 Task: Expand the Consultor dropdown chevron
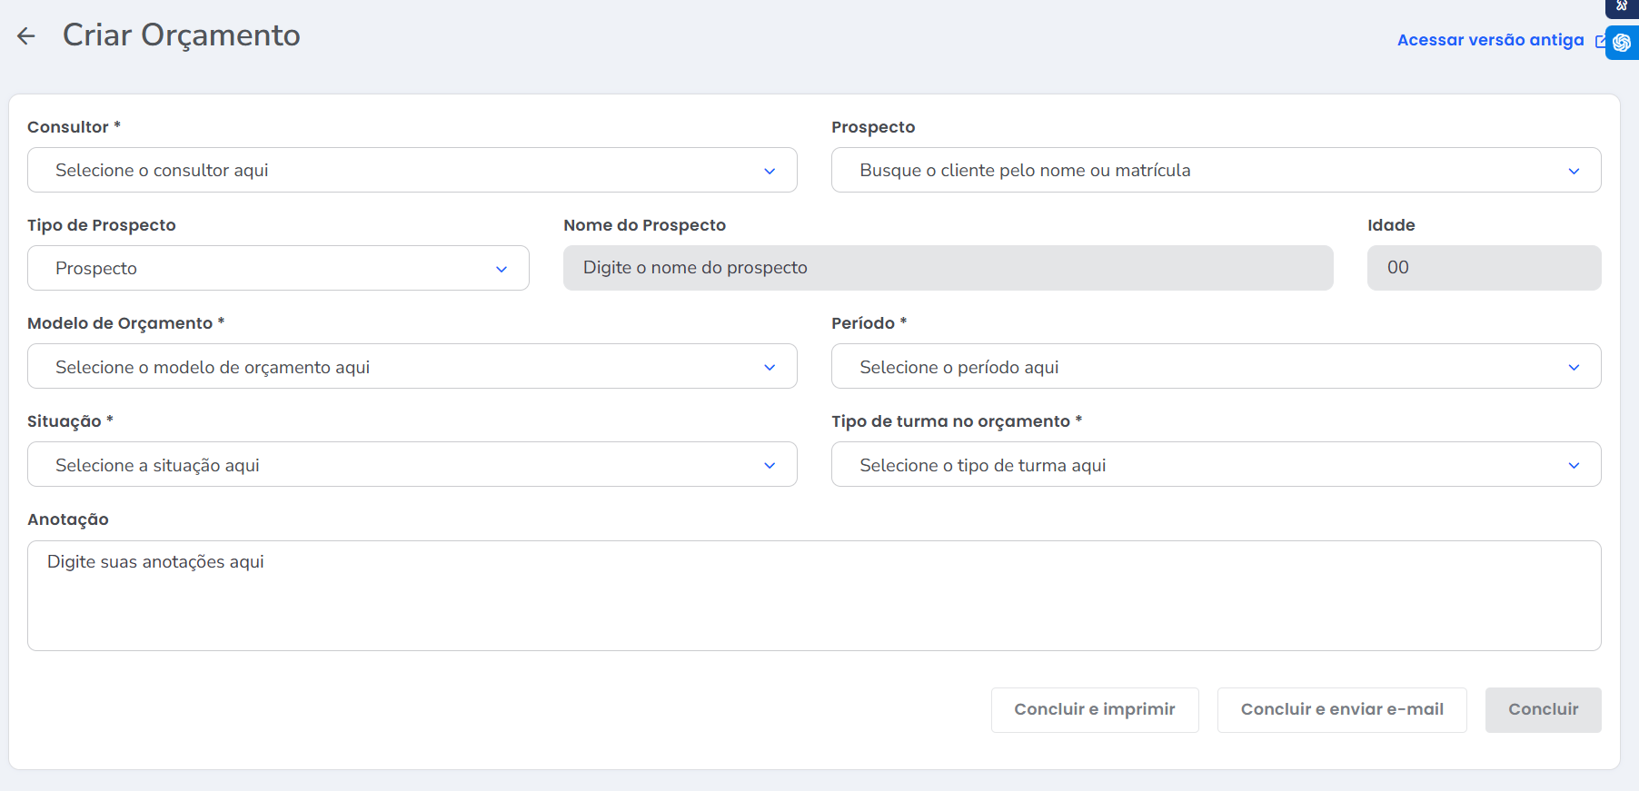(x=770, y=171)
